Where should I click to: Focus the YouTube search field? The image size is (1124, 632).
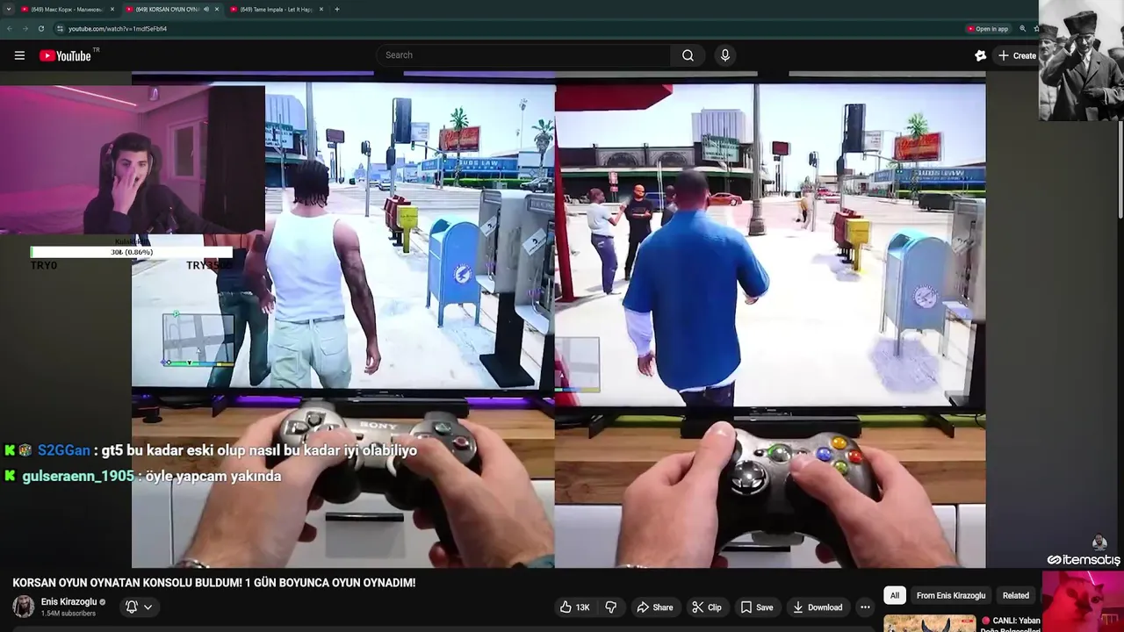point(525,55)
